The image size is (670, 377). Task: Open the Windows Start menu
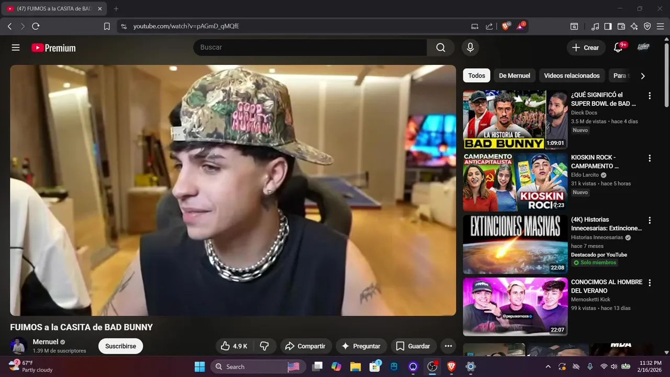200,367
